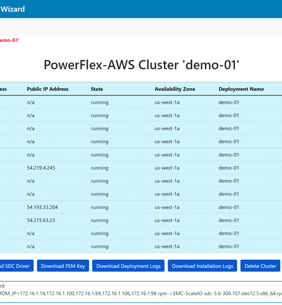Click us-west-1a in 54.215.63.23 row

(167, 220)
